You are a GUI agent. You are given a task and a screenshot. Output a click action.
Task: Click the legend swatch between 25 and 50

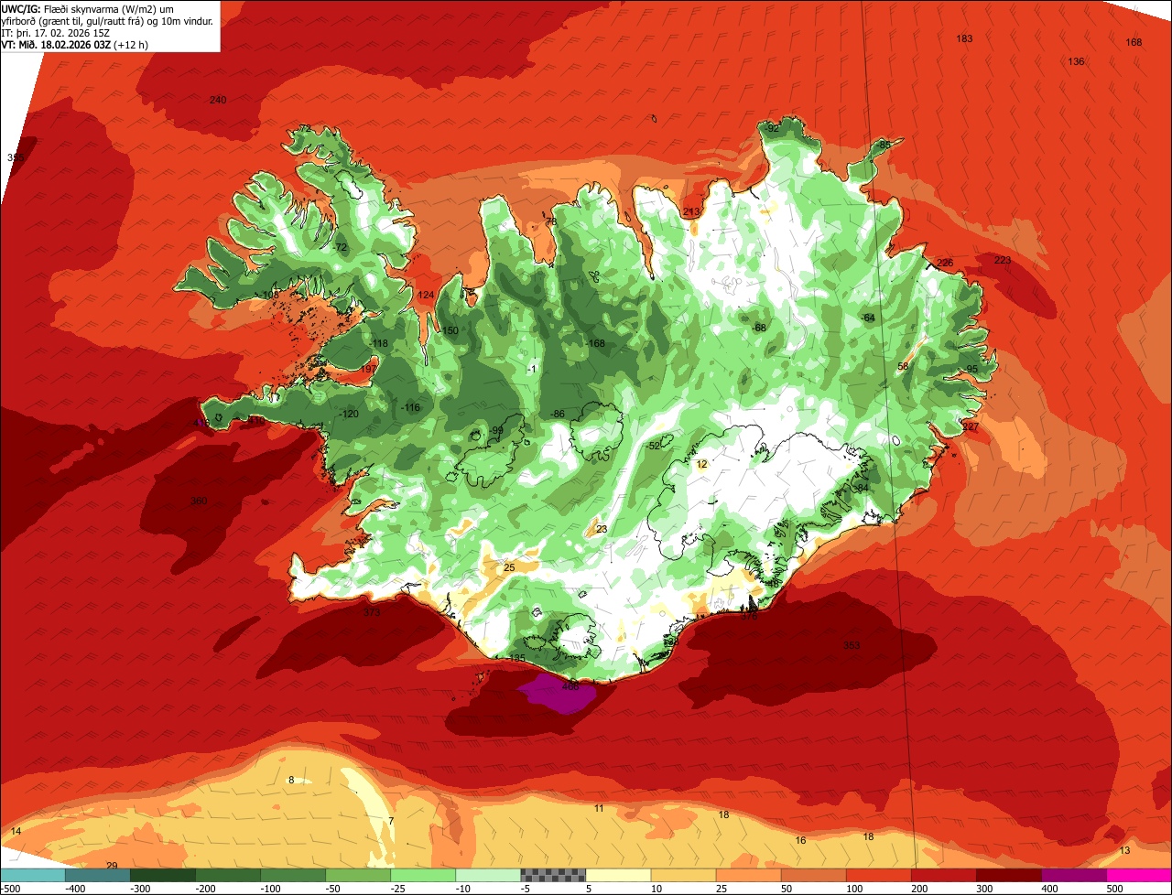tap(747, 875)
